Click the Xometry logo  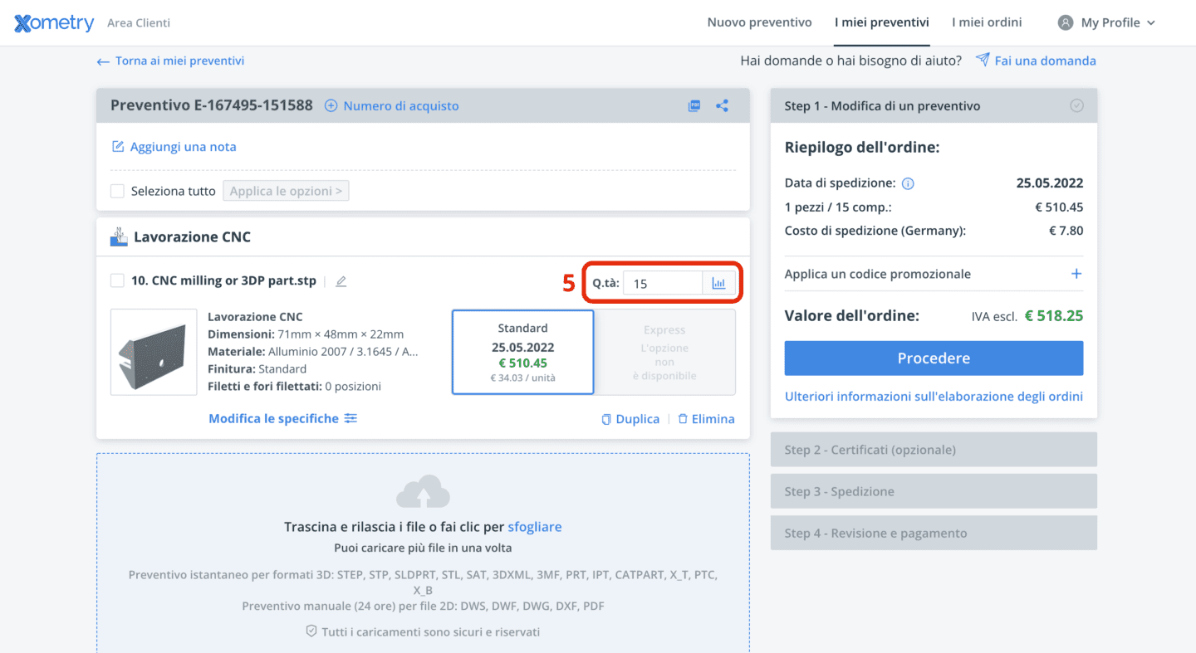[54, 23]
